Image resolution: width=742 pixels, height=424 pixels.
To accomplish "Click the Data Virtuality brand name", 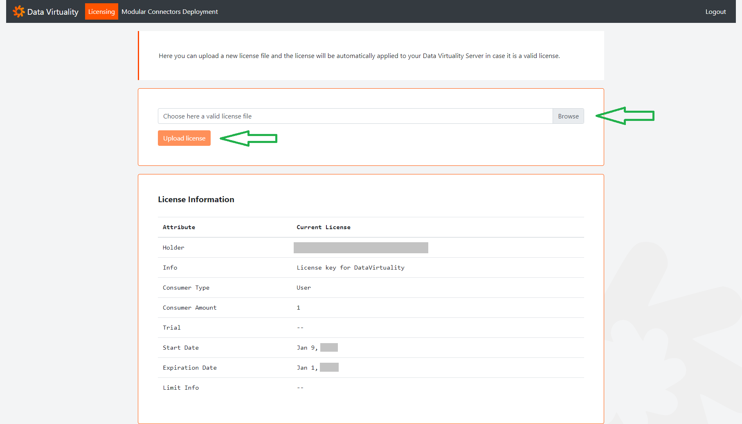I will coord(53,12).
